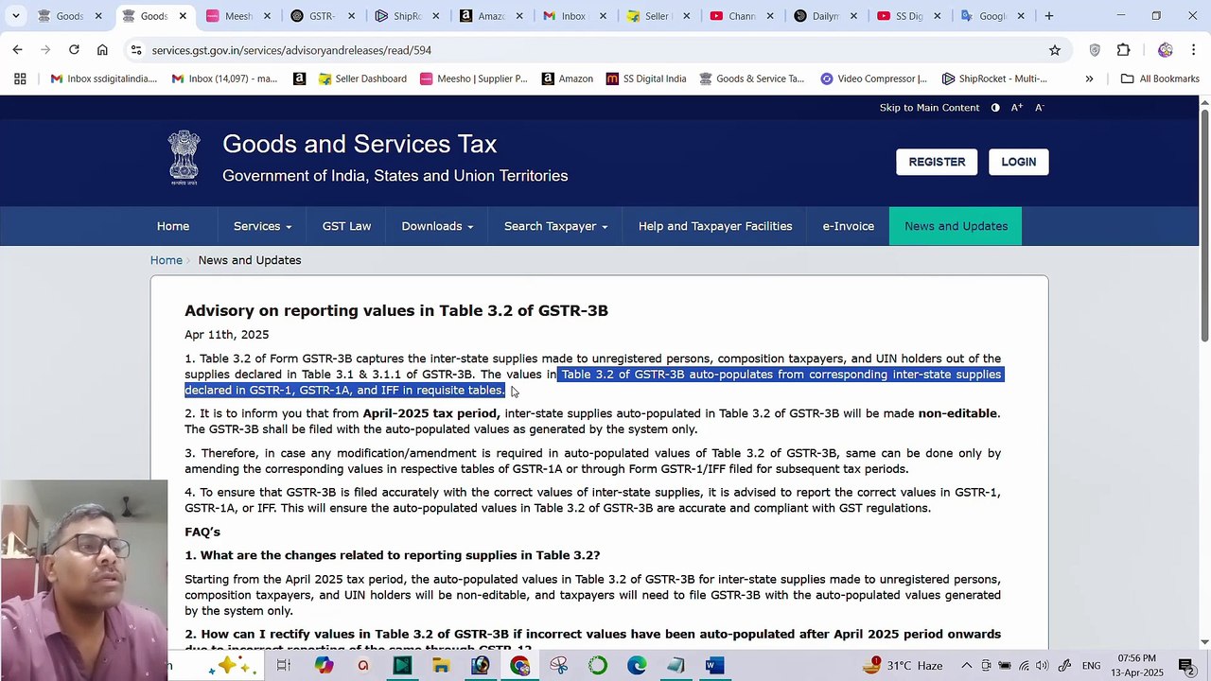Click the national emblem logo

[184, 158]
